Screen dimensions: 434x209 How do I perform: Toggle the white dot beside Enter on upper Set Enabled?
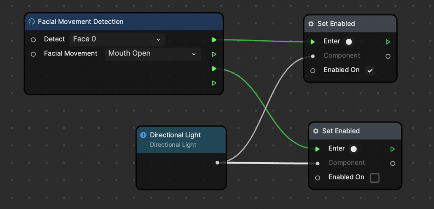pyautogui.click(x=349, y=42)
